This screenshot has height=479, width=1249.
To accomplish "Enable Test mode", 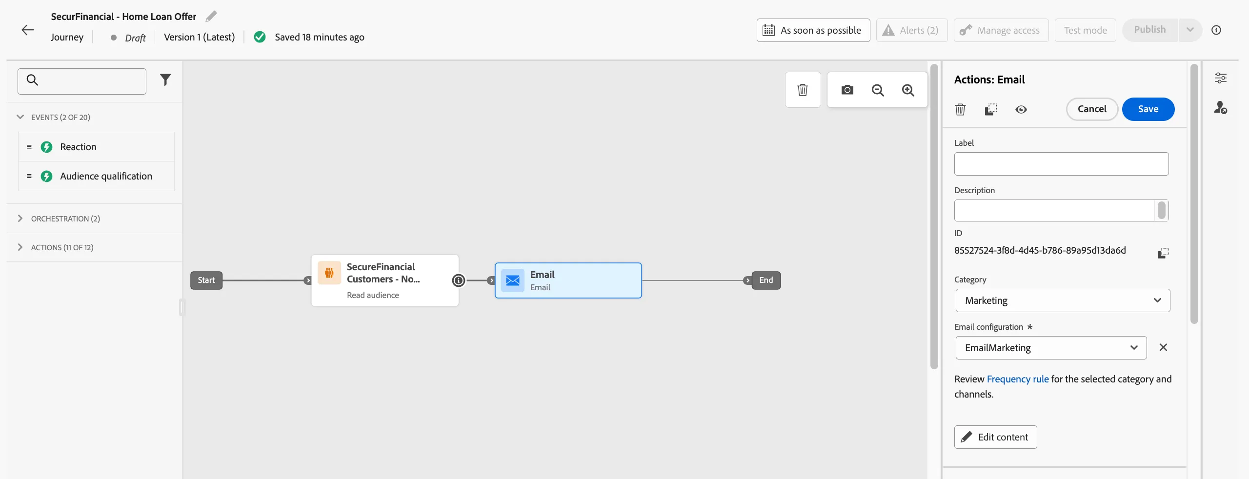I will (1086, 30).
